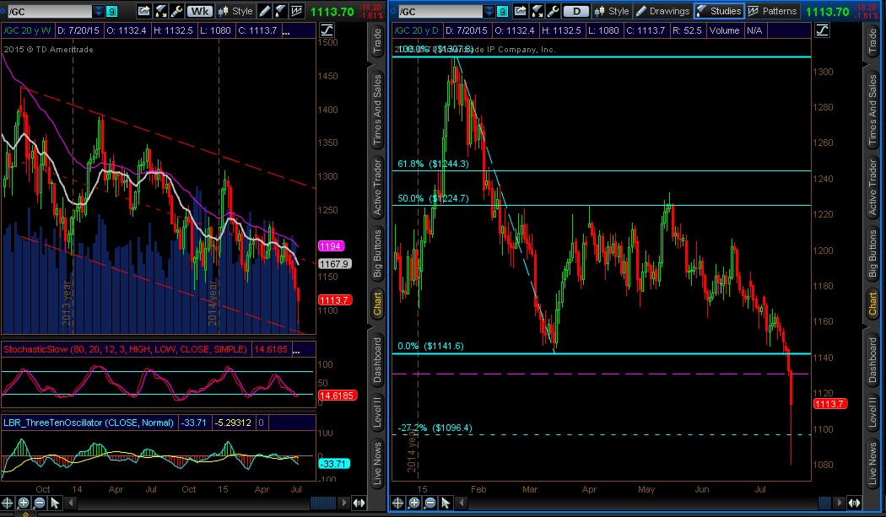Click the log-scale curve icon on the right chart

tap(822, 30)
